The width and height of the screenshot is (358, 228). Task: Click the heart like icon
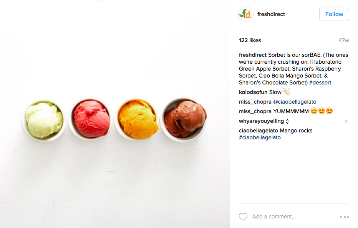point(243,216)
